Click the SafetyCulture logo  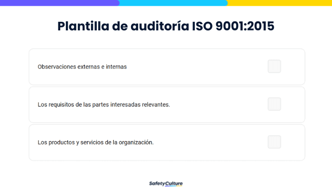tap(166, 184)
